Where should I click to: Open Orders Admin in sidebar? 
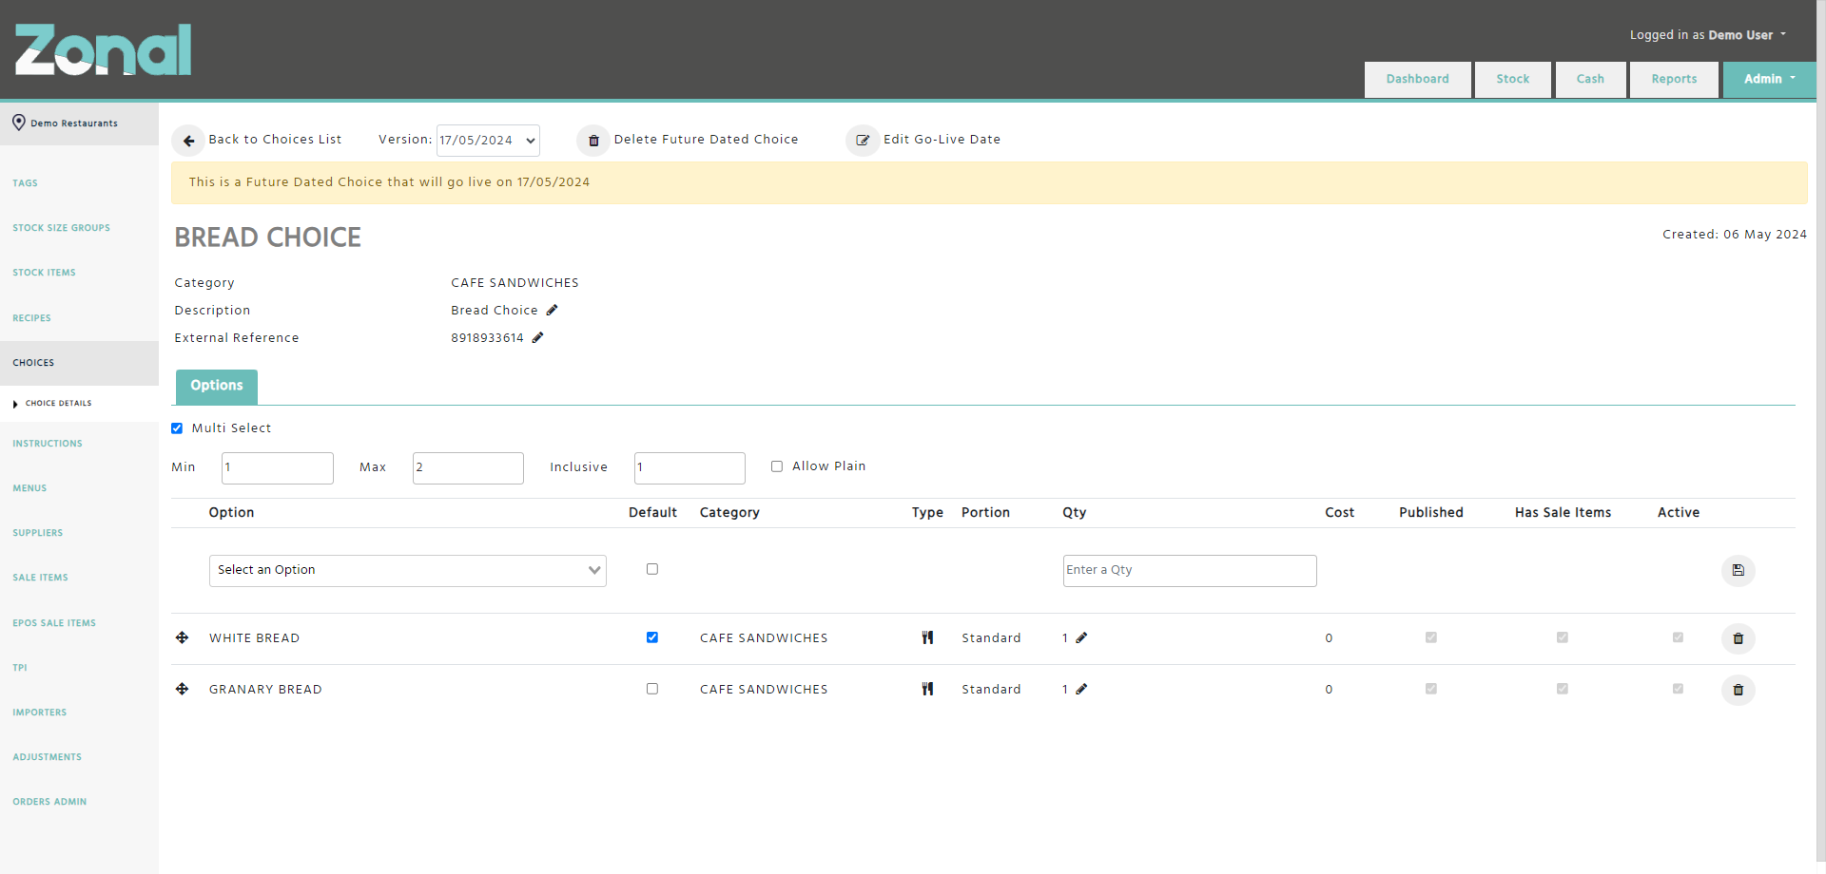tap(49, 802)
